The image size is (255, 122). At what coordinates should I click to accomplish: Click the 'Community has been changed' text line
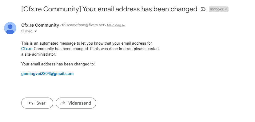coord(97,49)
